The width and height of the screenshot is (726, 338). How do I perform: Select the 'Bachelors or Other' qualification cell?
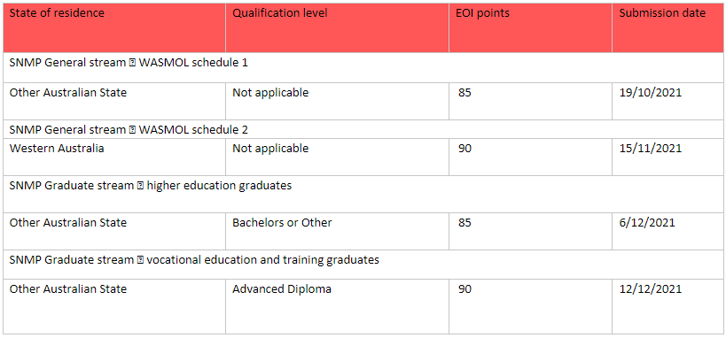click(337, 231)
